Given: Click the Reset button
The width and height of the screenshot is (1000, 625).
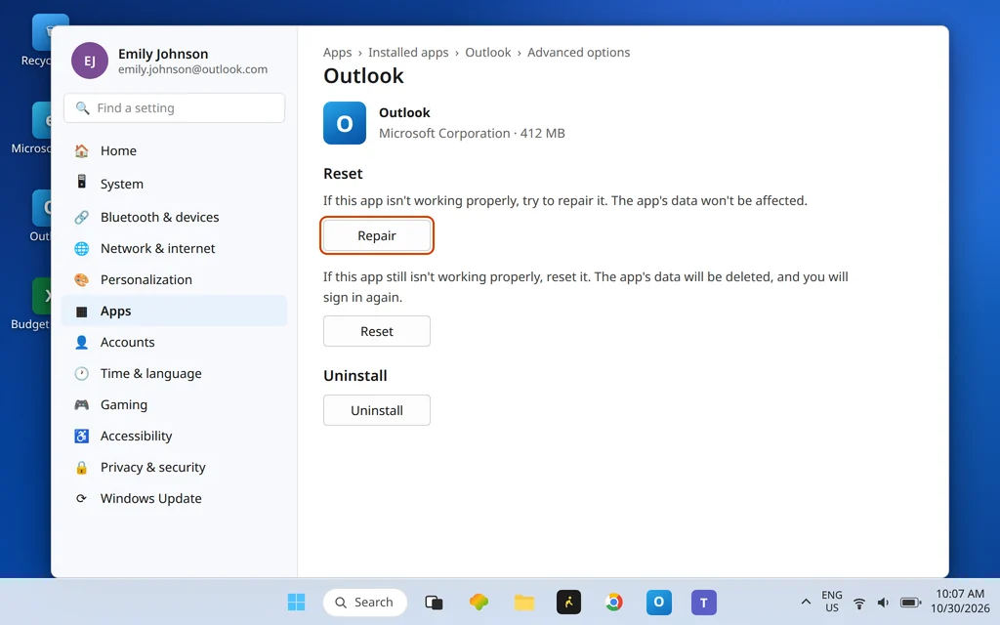Looking at the screenshot, I should point(377,331).
